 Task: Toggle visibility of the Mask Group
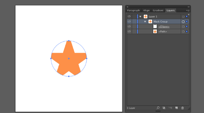coord(129,21)
